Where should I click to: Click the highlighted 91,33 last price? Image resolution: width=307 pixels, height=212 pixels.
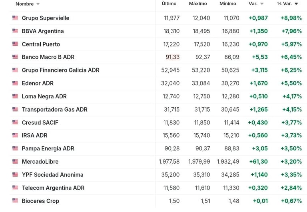(x=173, y=57)
